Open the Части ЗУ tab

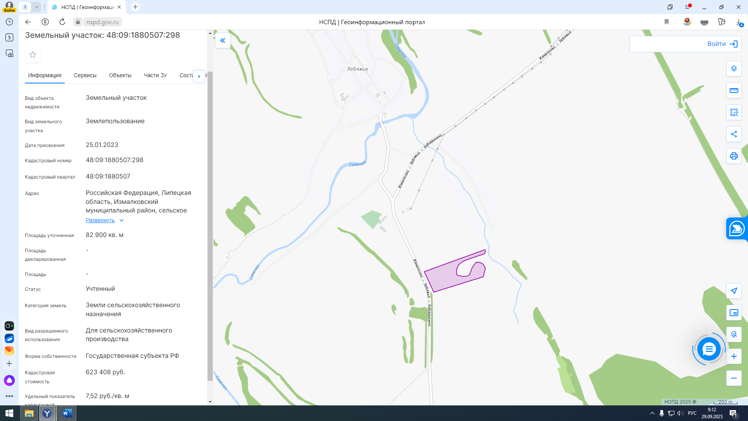(x=155, y=75)
